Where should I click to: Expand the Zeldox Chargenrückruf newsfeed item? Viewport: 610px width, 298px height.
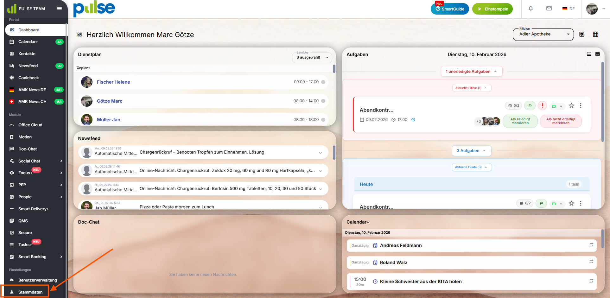coord(321,171)
